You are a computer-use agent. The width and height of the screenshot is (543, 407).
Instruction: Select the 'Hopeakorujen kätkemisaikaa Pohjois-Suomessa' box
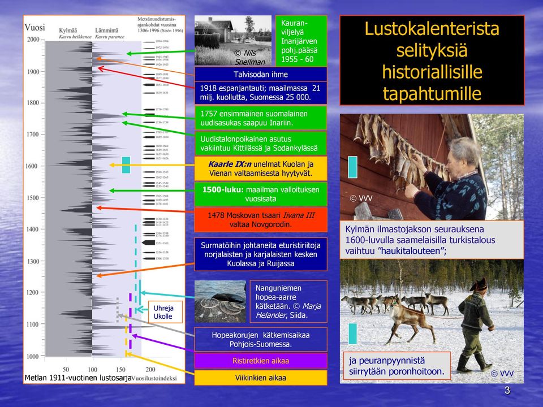(x=261, y=340)
